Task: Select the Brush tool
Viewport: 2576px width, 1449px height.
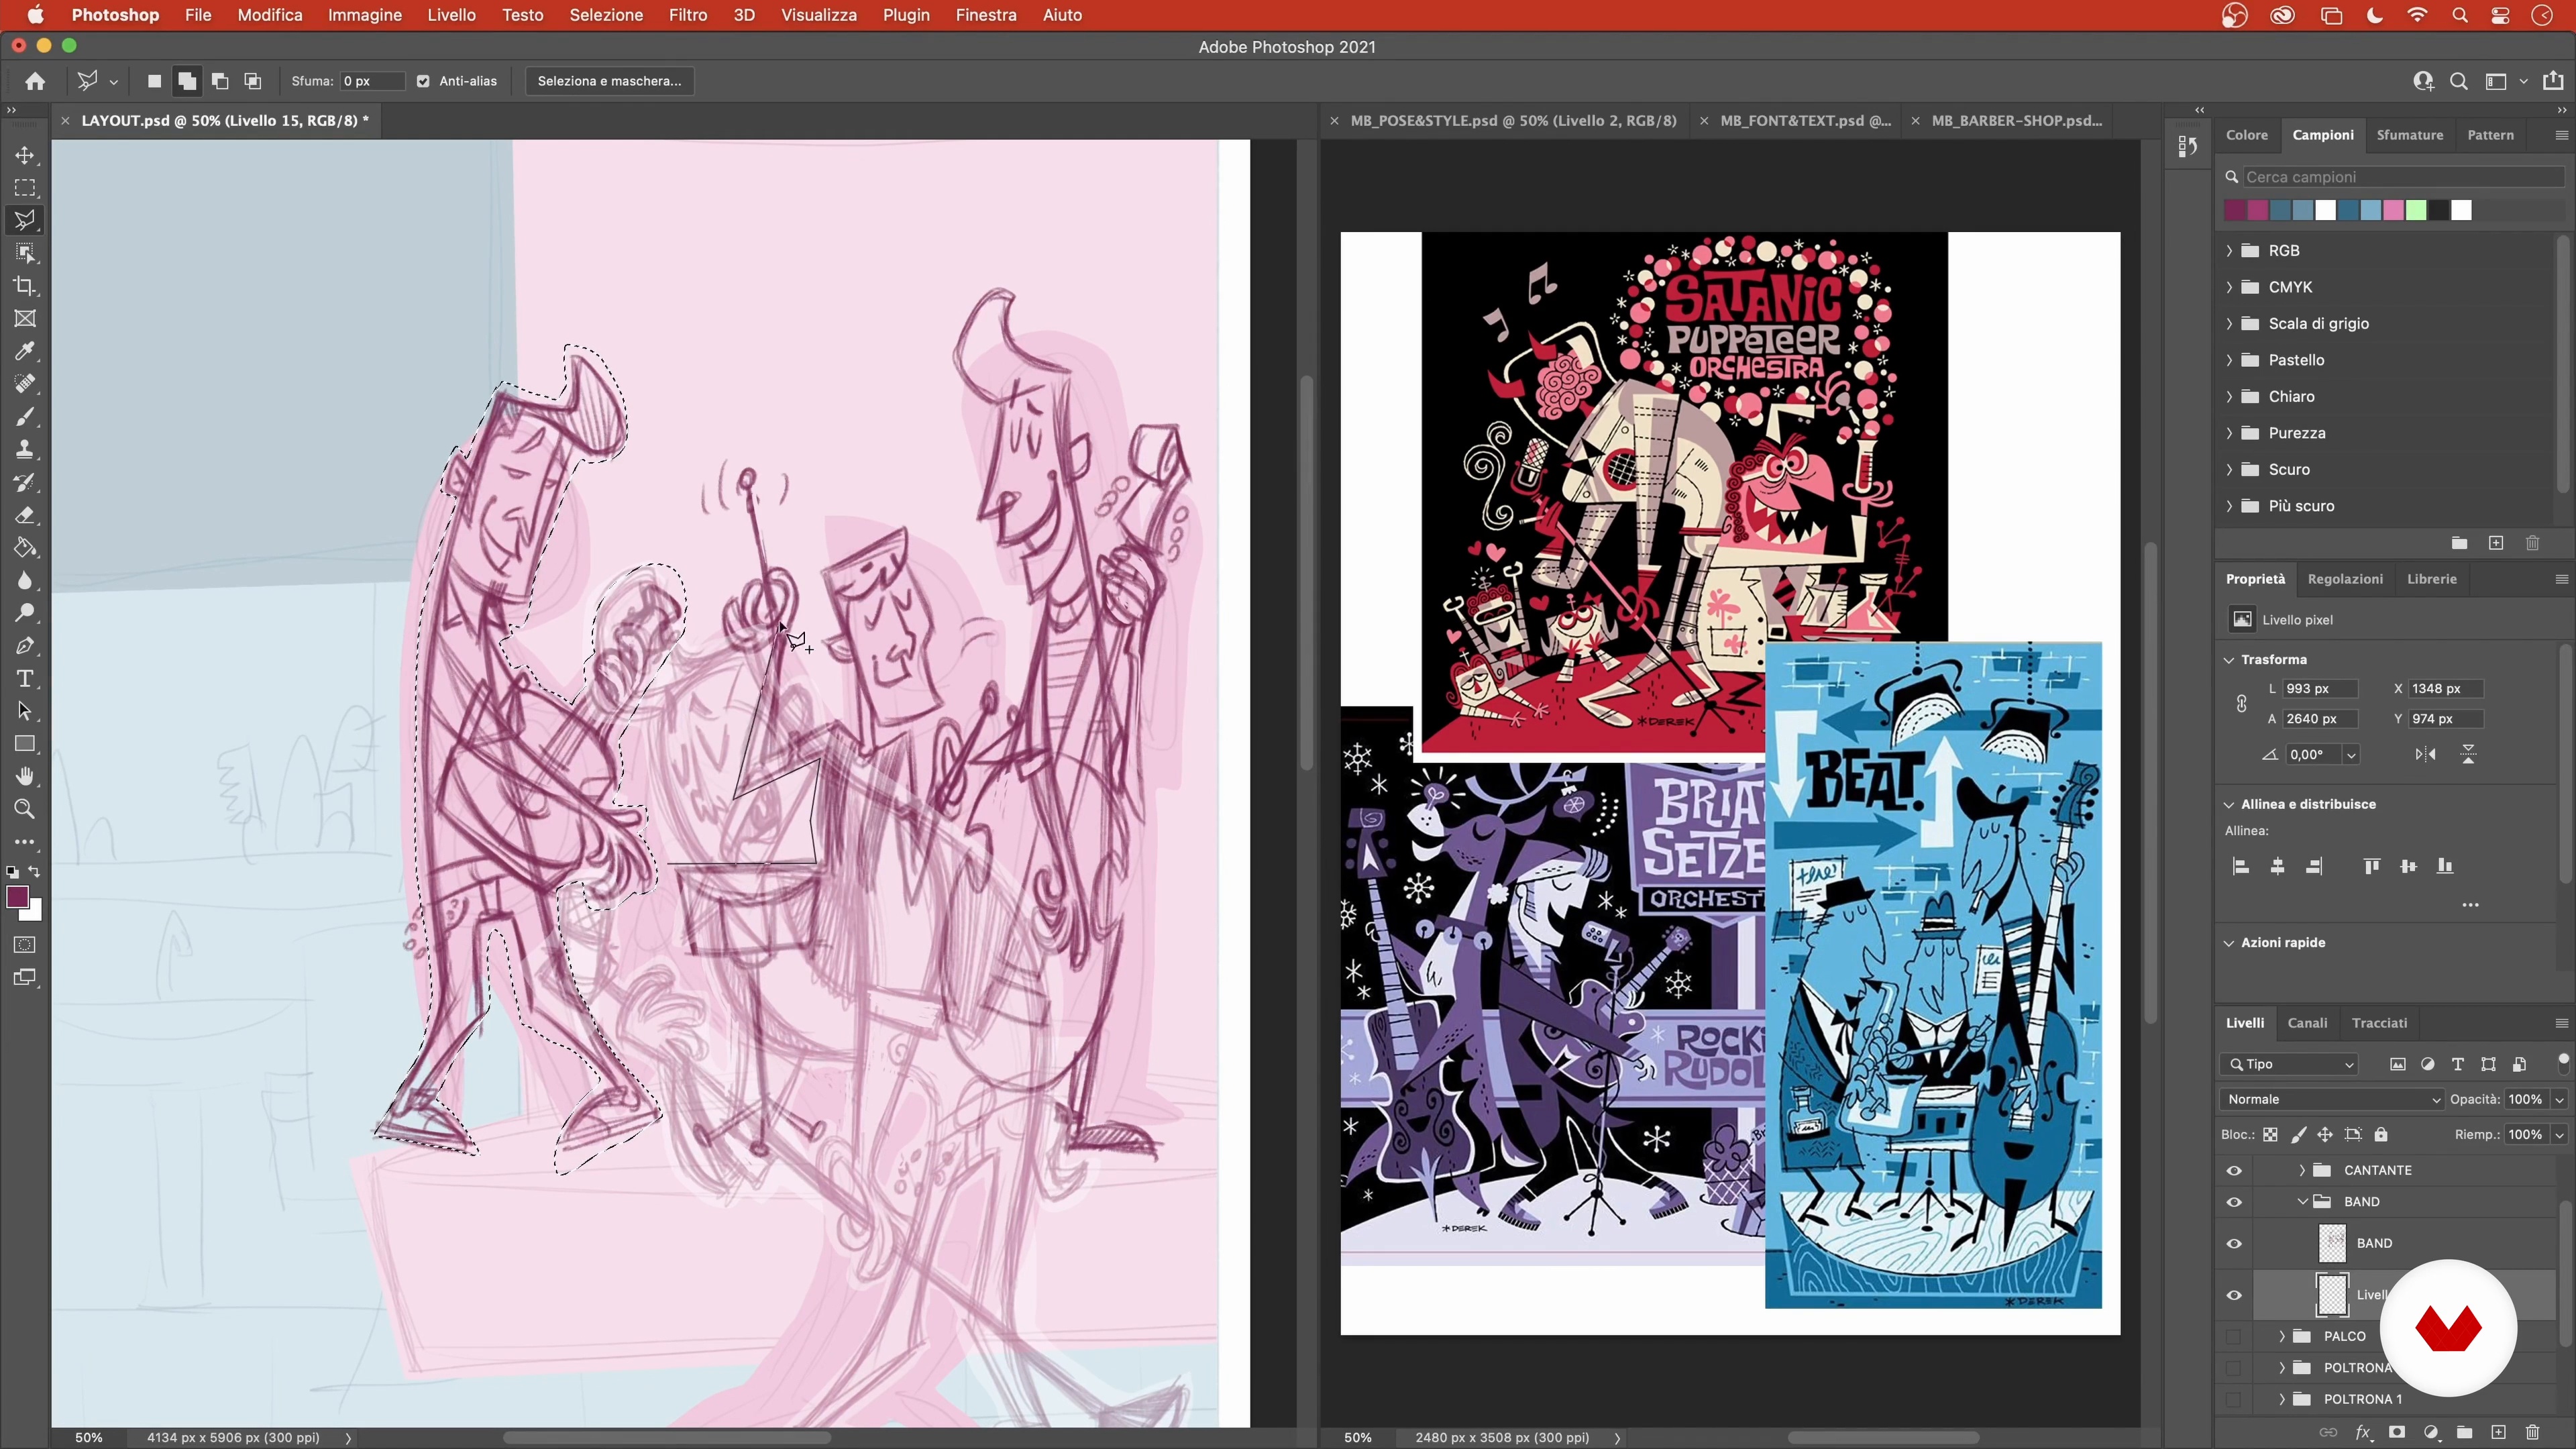Action: (25, 417)
